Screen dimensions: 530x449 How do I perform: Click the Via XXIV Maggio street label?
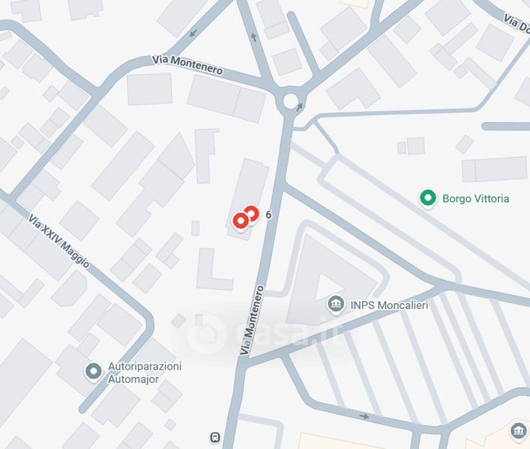coord(58,241)
